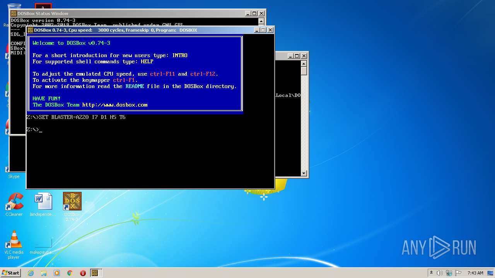Open DOSBox Status Window system menu icon
495x278 pixels.
(14, 14)
